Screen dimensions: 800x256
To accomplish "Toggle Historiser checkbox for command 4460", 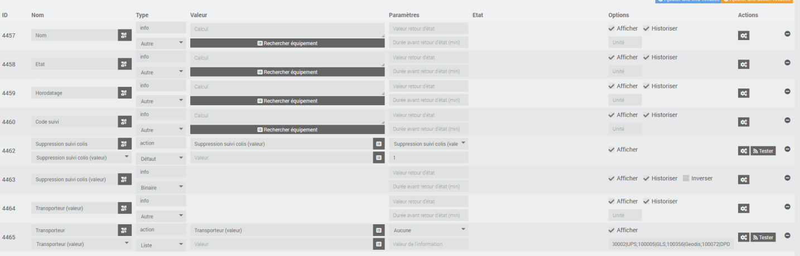I will pyautogui.click(x=647, y=115).
